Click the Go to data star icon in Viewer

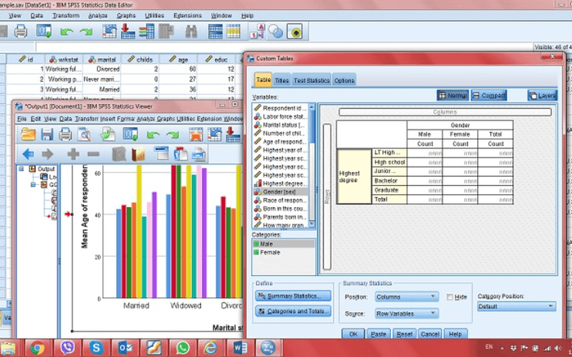click(196, 135)
